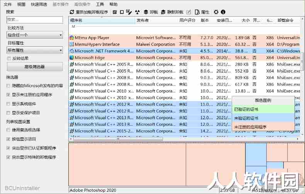305x194 pixels.
Task: Click icon of Visual C++ 2008 617 KB row
Action: [x=72, y=84]
